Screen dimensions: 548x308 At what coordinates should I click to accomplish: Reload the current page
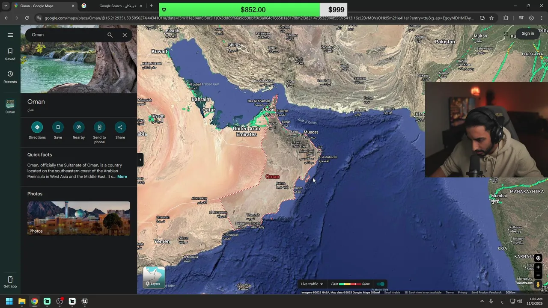coord(27,18)
